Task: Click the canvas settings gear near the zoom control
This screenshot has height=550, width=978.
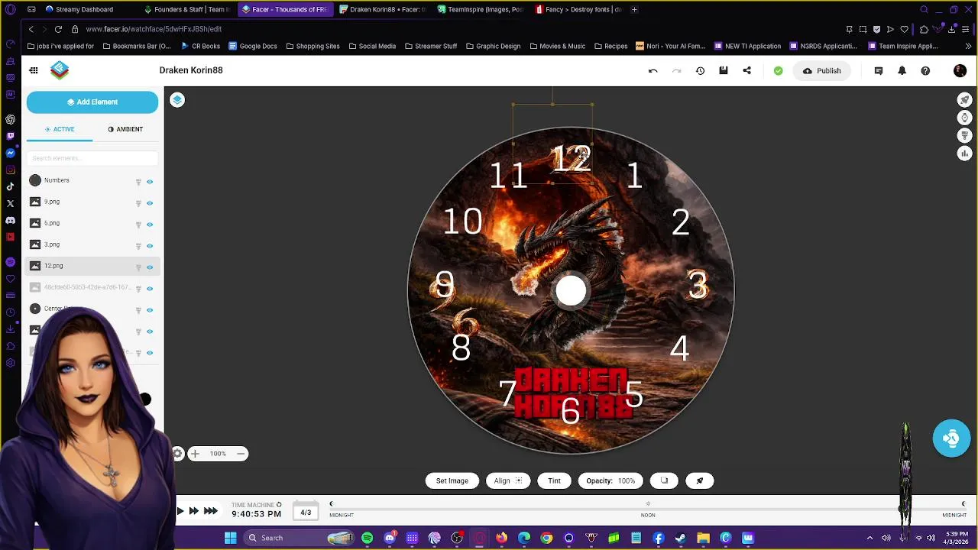Action: click(x=177, y=454)
